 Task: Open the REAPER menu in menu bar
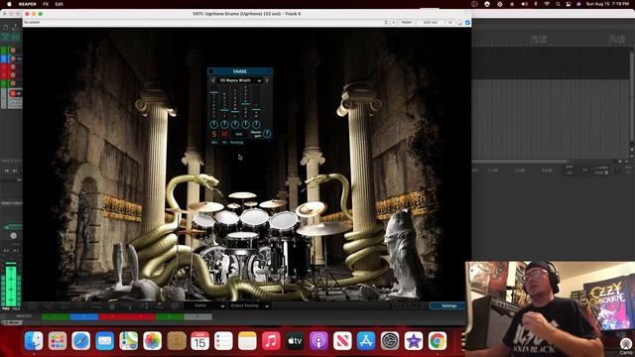point(28,4)
